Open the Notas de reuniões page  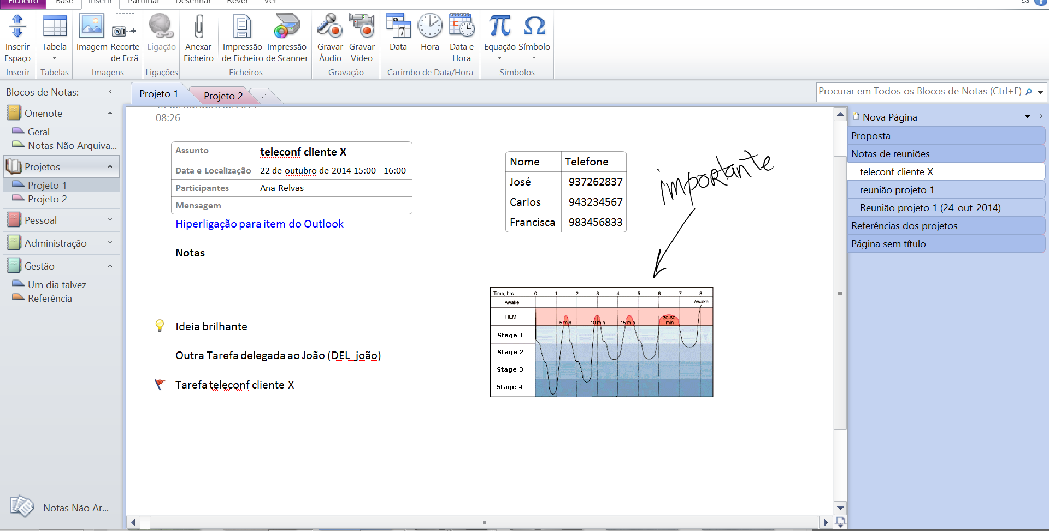pos(946,153)
